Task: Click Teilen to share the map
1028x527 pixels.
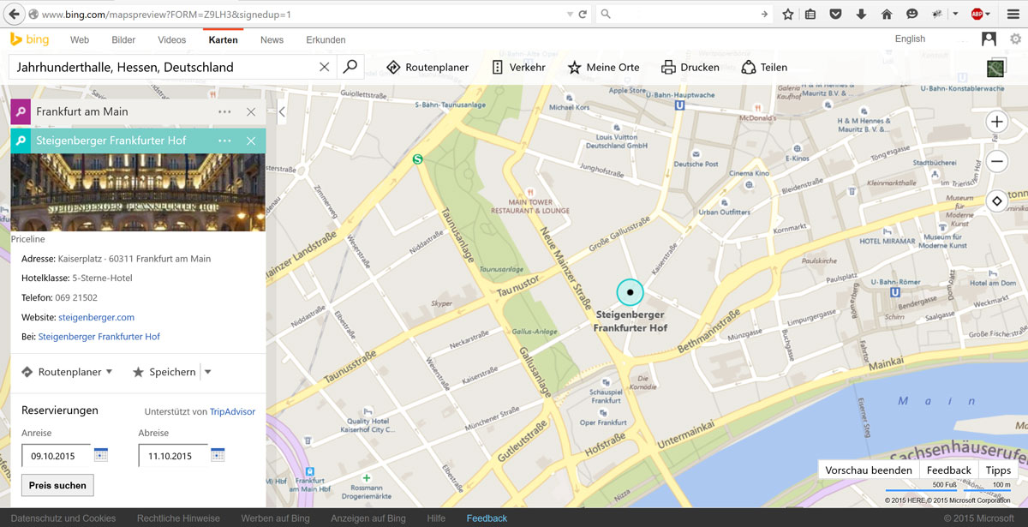Action: [764, 67]
